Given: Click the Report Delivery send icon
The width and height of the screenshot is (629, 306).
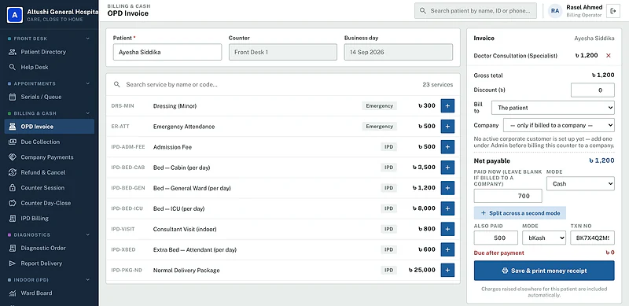Looking at the screenshot, I should point(13,263).
